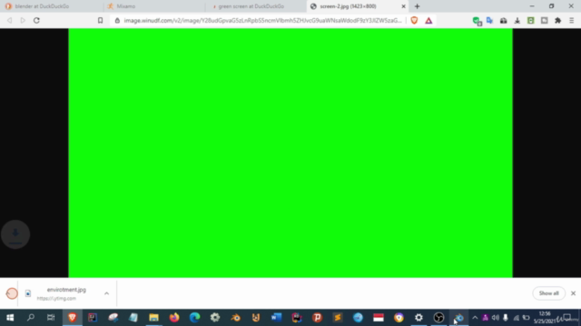Open a new browser tab
The image size is (581, 326).
[x=418, y=6]
